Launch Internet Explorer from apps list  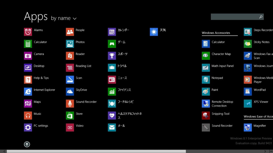click(x=28, y=92)
